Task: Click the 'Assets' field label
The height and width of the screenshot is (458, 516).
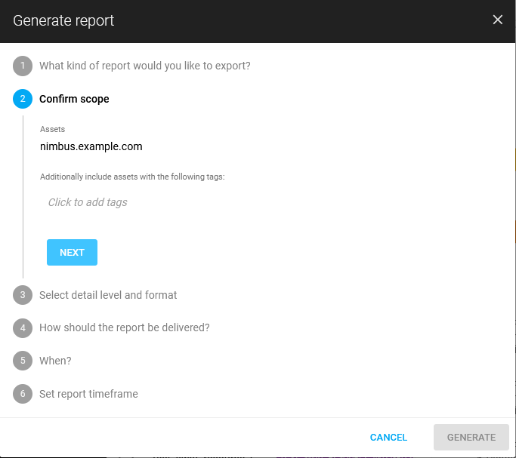Action: click(x=52, y=129)
